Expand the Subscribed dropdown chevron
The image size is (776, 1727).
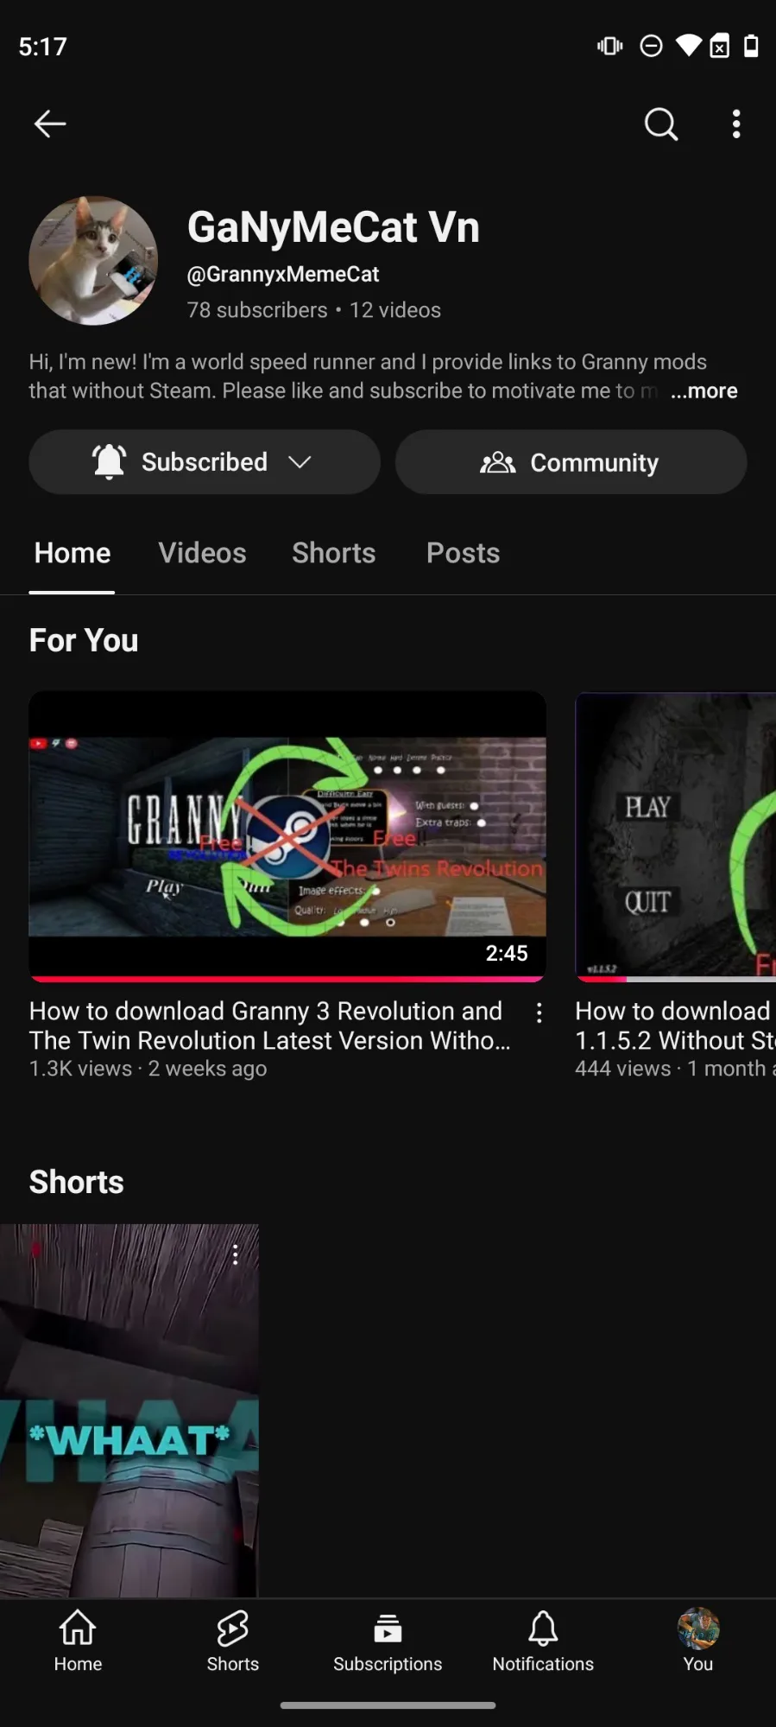click(x=300, y=462)
